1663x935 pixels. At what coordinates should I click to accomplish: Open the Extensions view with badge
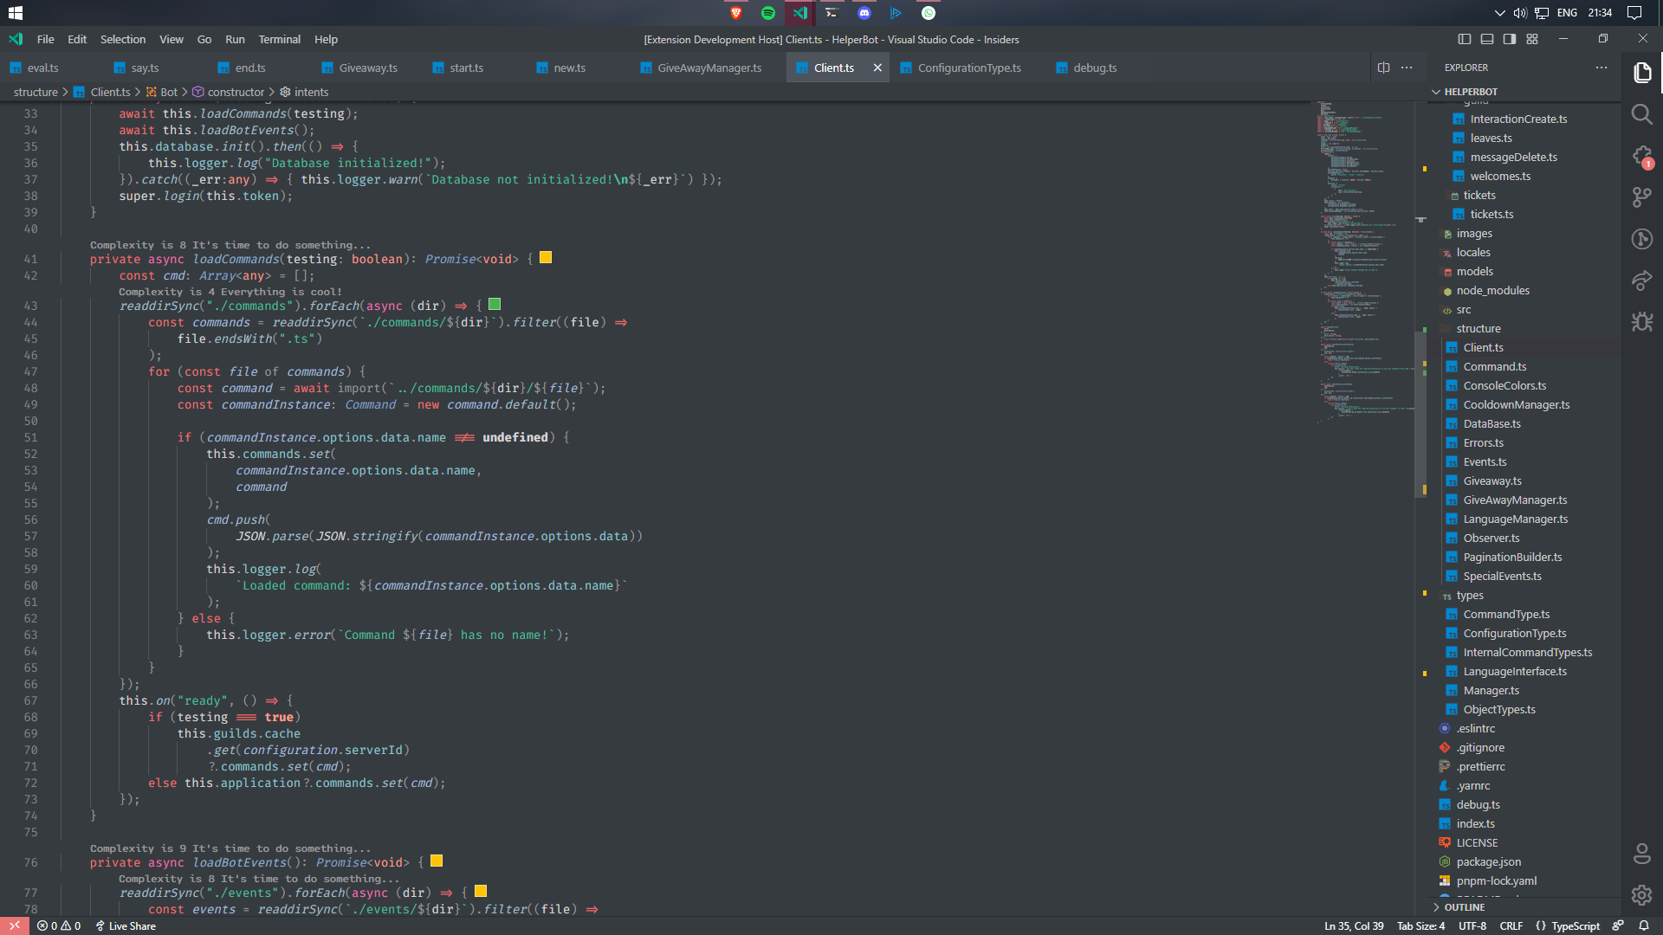point(1641,156)
